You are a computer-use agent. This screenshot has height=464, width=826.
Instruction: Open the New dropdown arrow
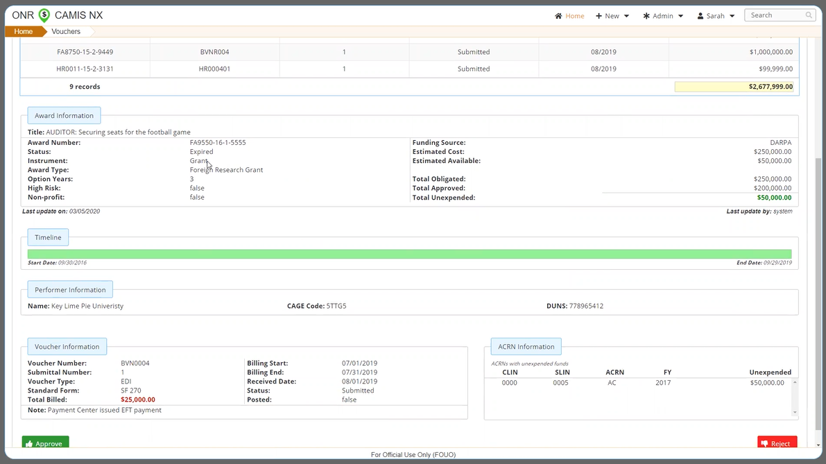click(x=626, y=16)
